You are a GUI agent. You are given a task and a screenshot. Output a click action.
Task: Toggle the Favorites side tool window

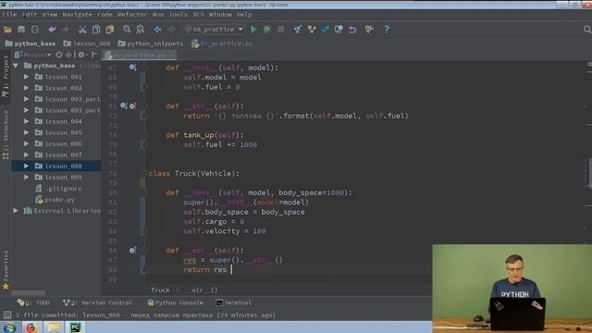pos(6,270)
